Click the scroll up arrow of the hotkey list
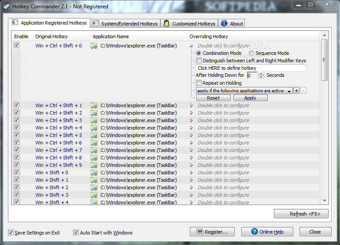Image resolution: width=340 pixels, height=245 pixels. coord(325,35)
